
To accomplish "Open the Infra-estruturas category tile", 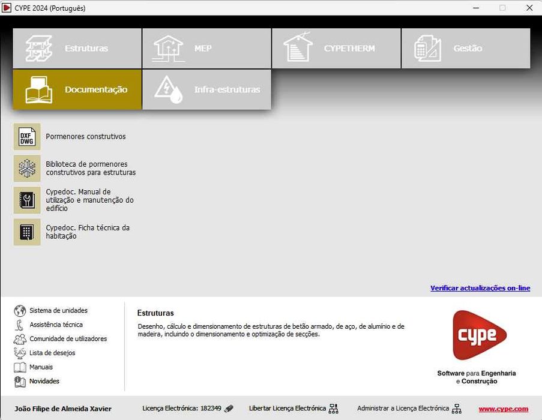I will coord(206,90).
